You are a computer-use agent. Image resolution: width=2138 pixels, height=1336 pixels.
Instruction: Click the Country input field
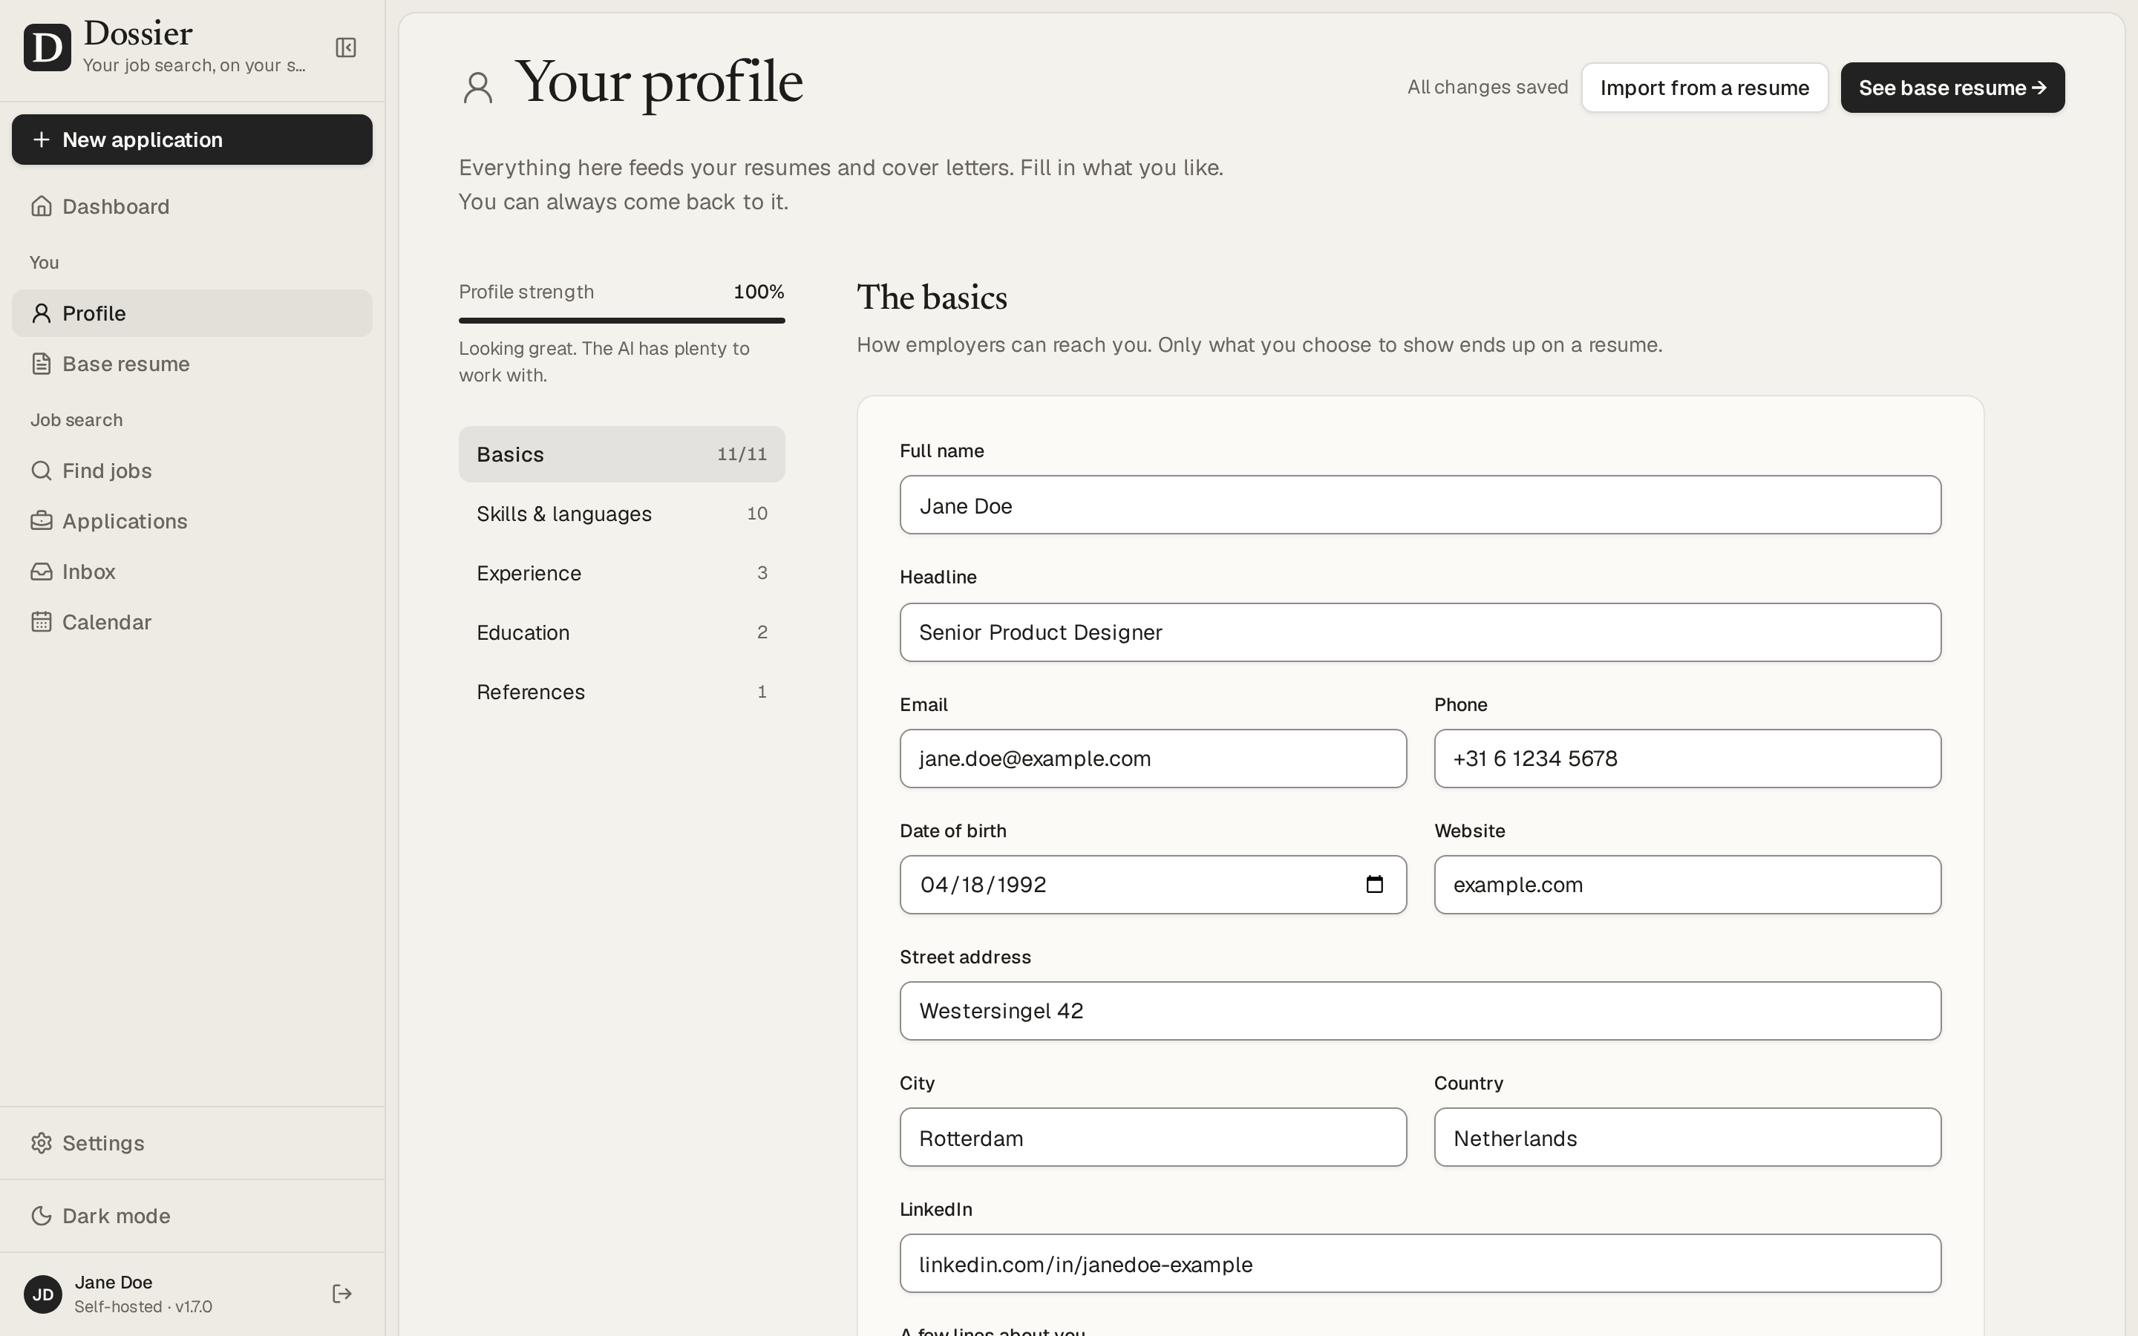click(x=1687, y=1137)
